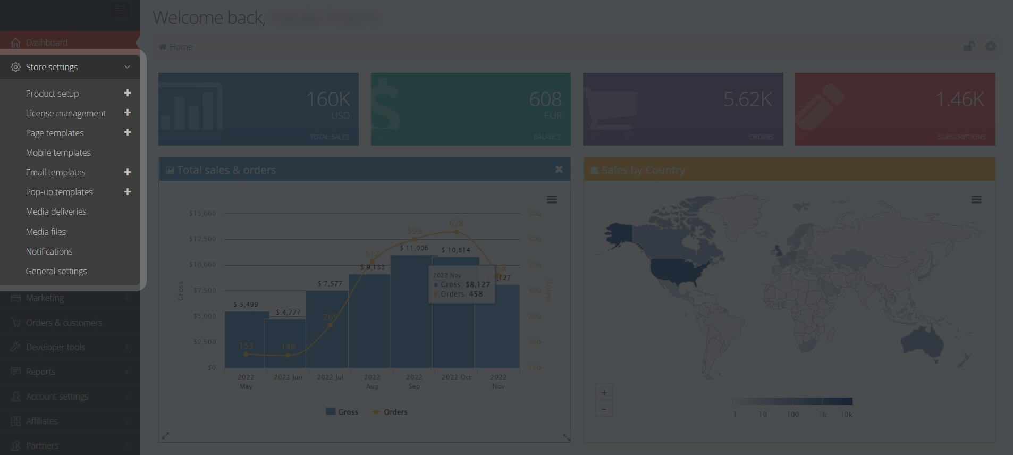1013x455 pixels.
Task: Expand the Email templates submenu
Action: (128, 172)
